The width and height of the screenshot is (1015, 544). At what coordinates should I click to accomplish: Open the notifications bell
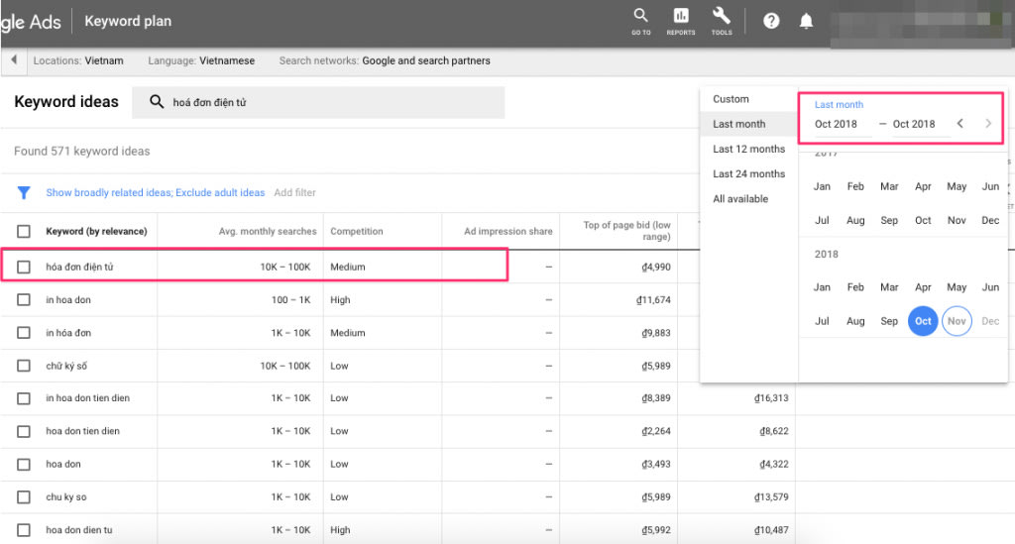tap(806, 22)
